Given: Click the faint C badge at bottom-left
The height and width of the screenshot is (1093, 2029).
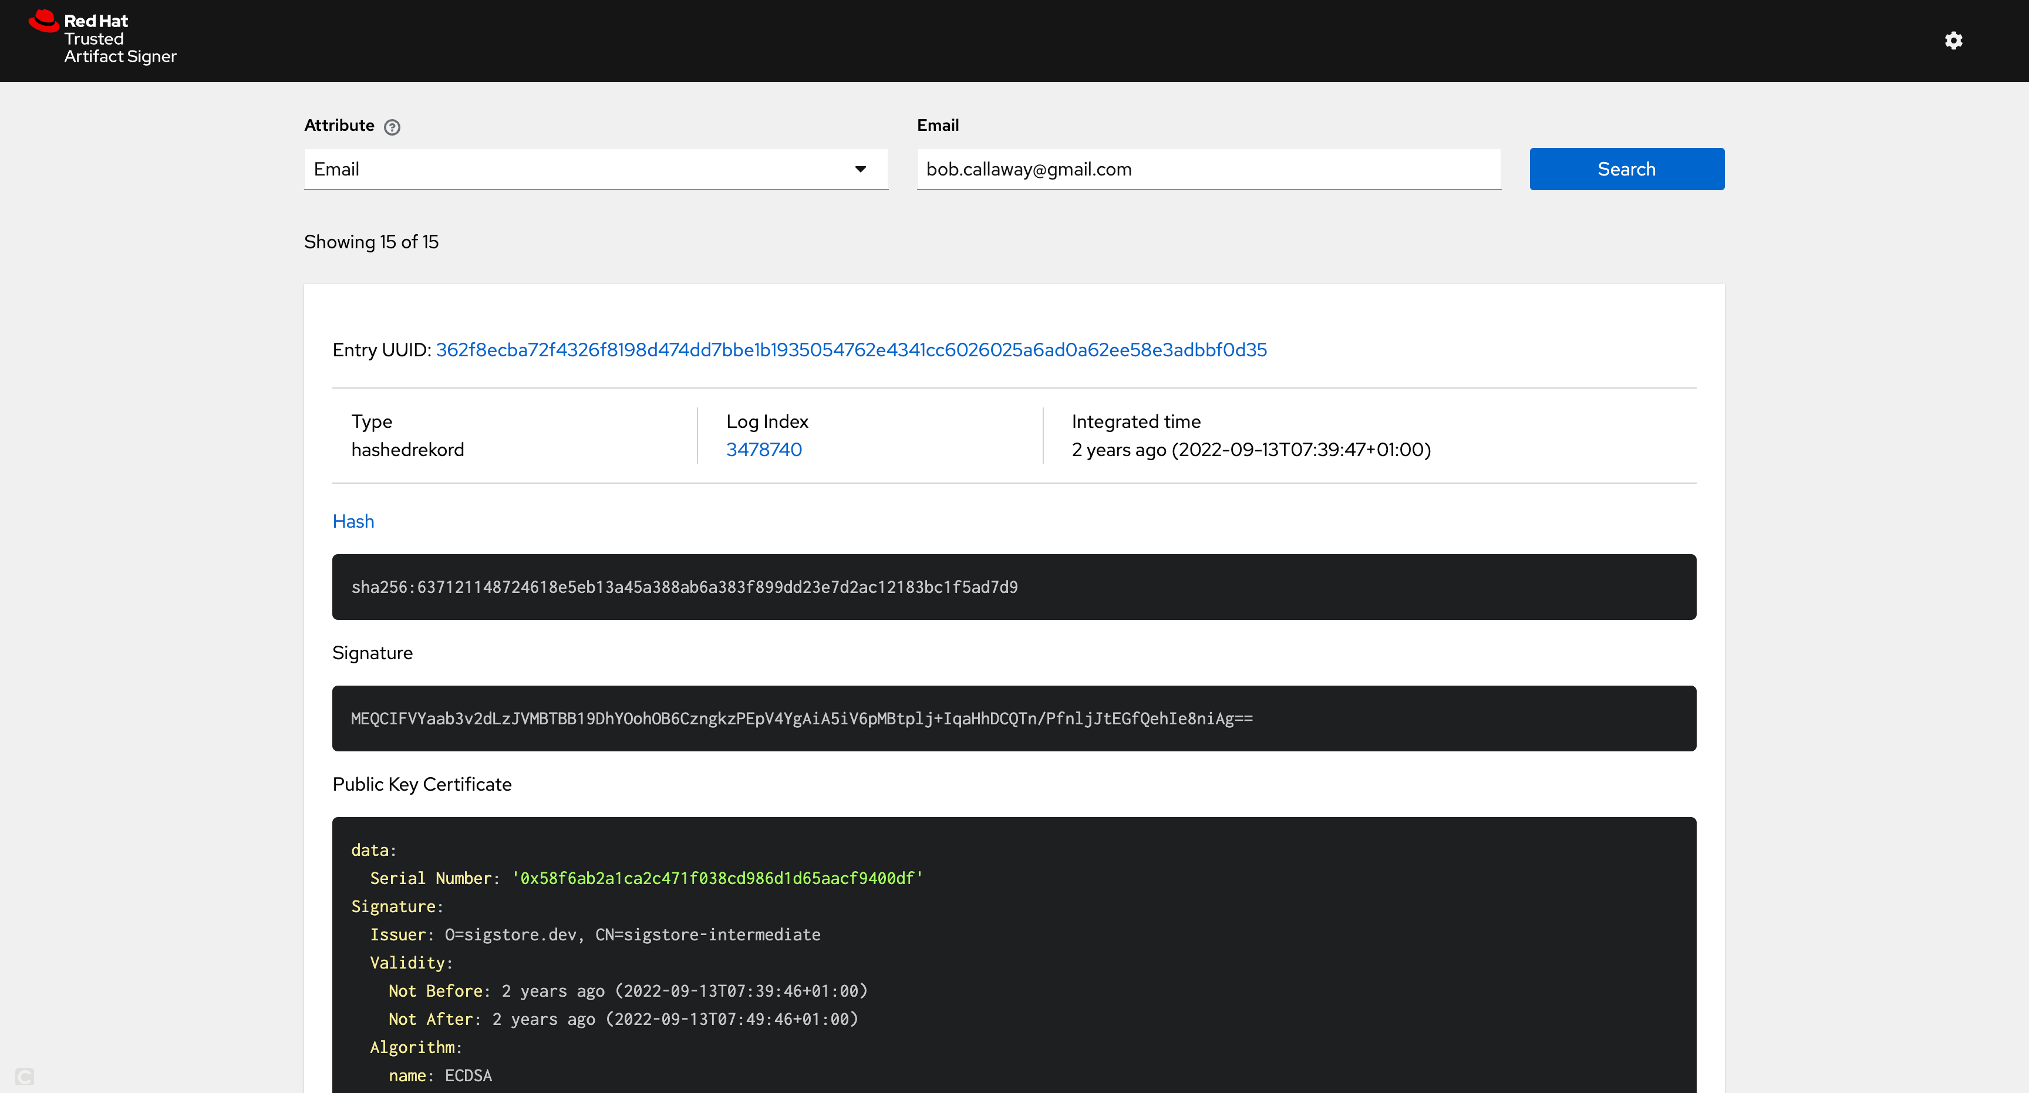Looking at the screenshot, I should (x=25, y=1075).
